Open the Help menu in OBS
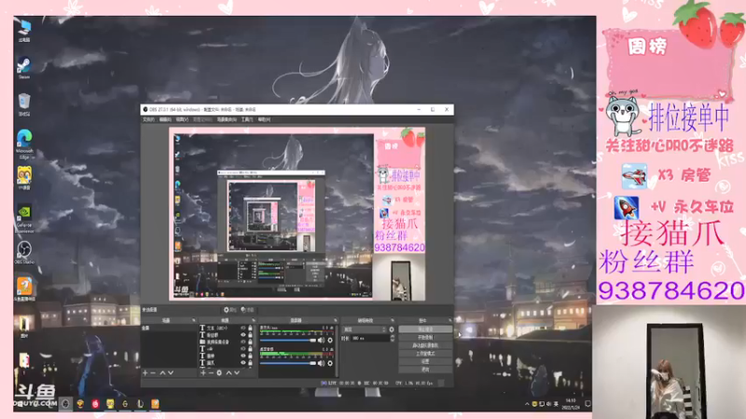This screenshot has height=419, width=746. pyautogui.click(x=264, y=119)
